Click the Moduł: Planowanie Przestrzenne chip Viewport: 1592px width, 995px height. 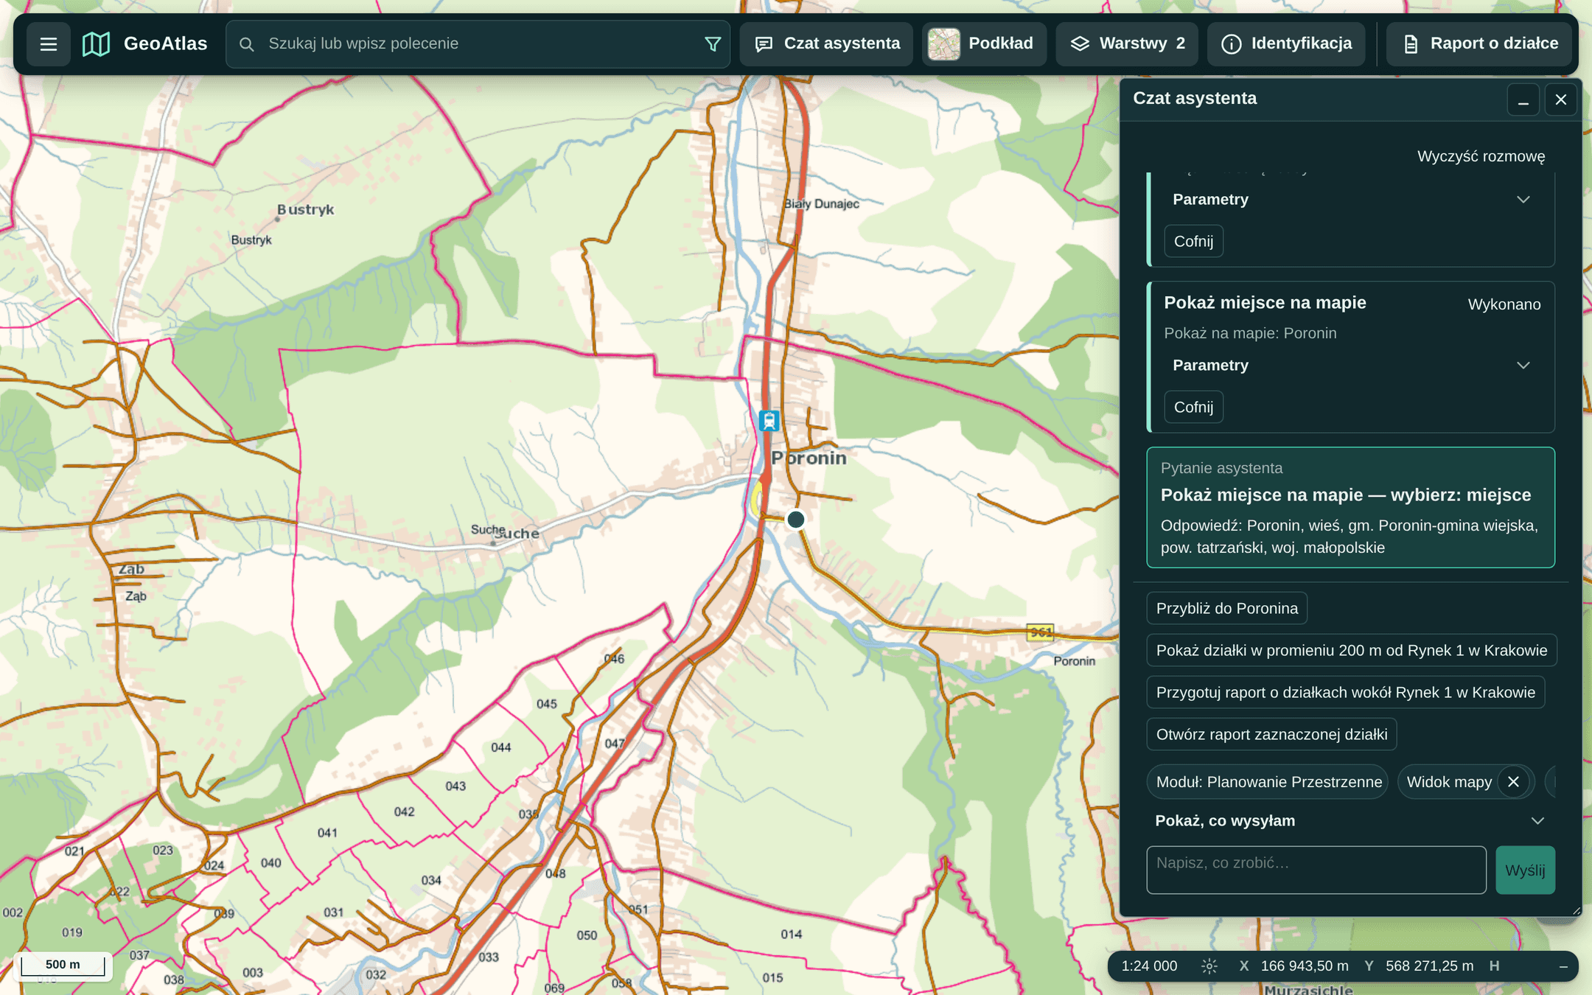click(x=1268, y=783)
